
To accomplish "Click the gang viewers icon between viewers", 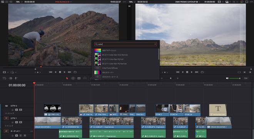I will coord(129,6).
